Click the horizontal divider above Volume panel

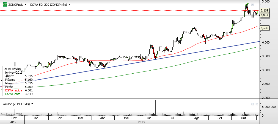130,99
